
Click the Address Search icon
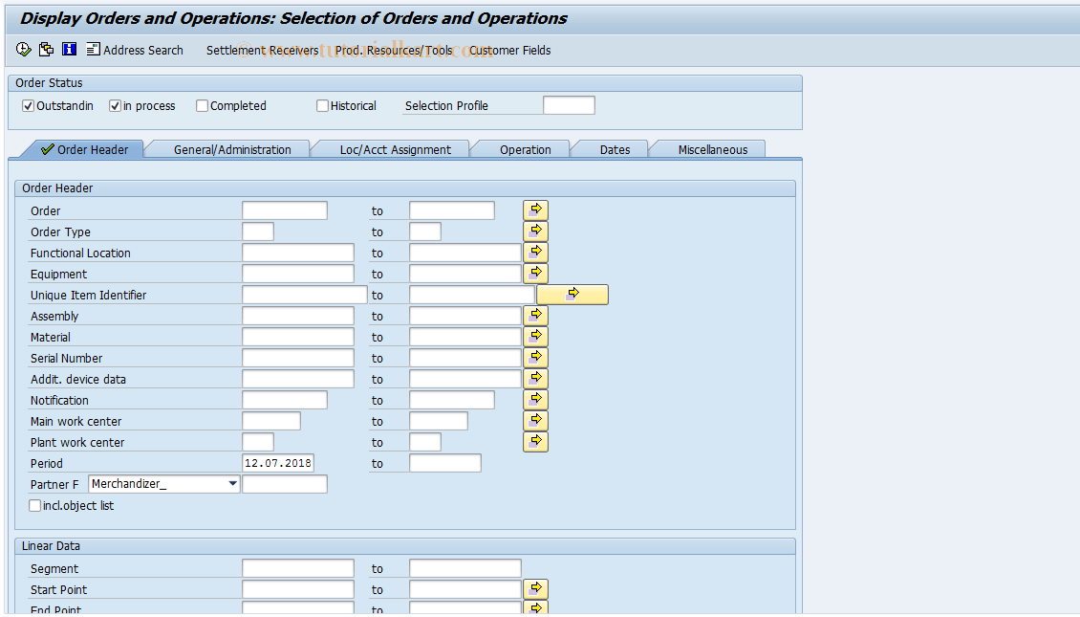134,50
